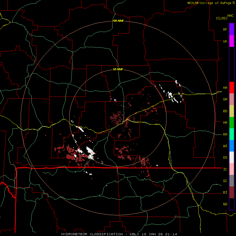Click the IC pink legend swatch
236x236 pixels.
232,169
